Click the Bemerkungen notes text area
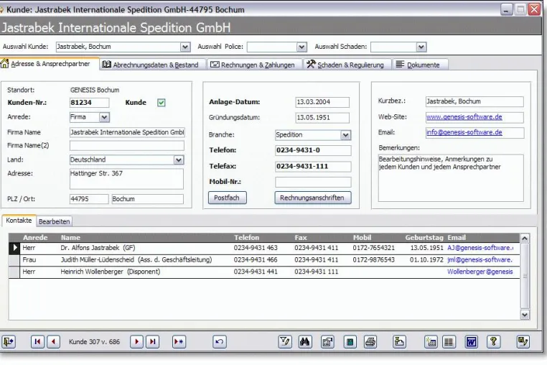This screenshot has height=365, width=547. click(x=451, y=178)
